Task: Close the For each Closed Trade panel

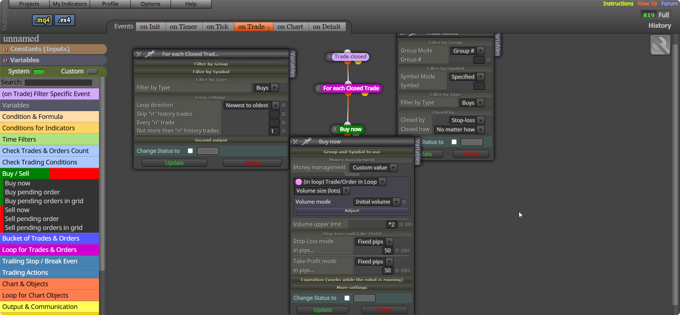Action: (x=139, y=54)
